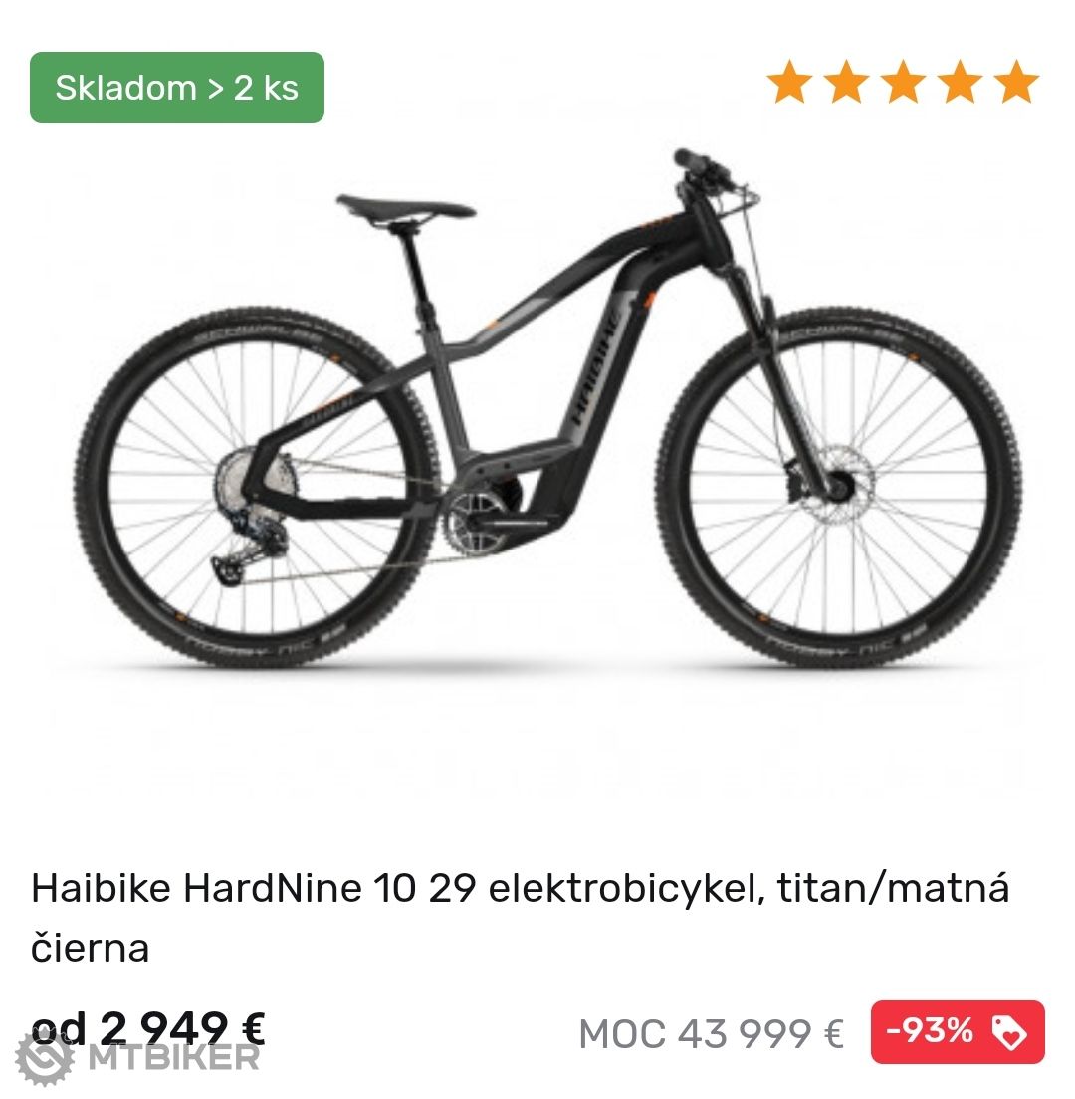The width and height of the screenshot is (1075, 1099).
Task: Click the fifth rating star
Action: click(1017, 82)
